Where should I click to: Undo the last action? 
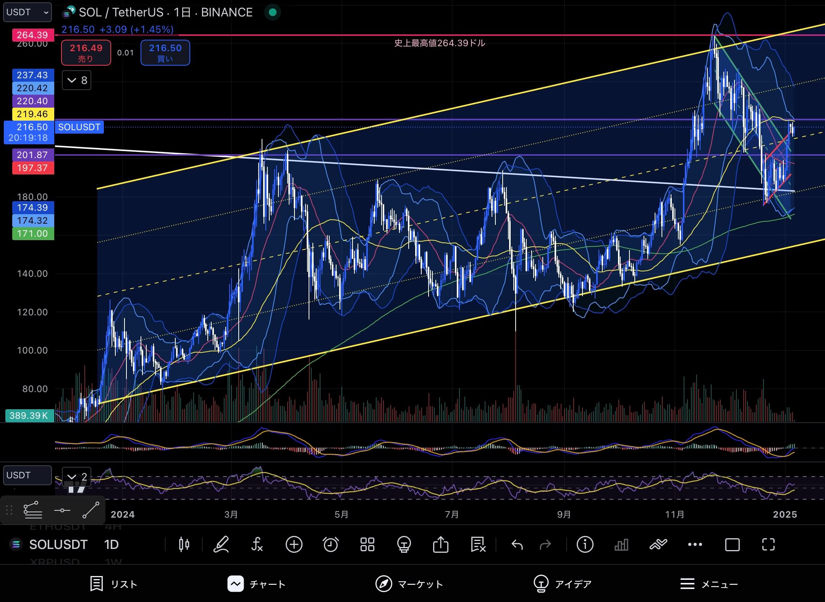click(517, 545)
